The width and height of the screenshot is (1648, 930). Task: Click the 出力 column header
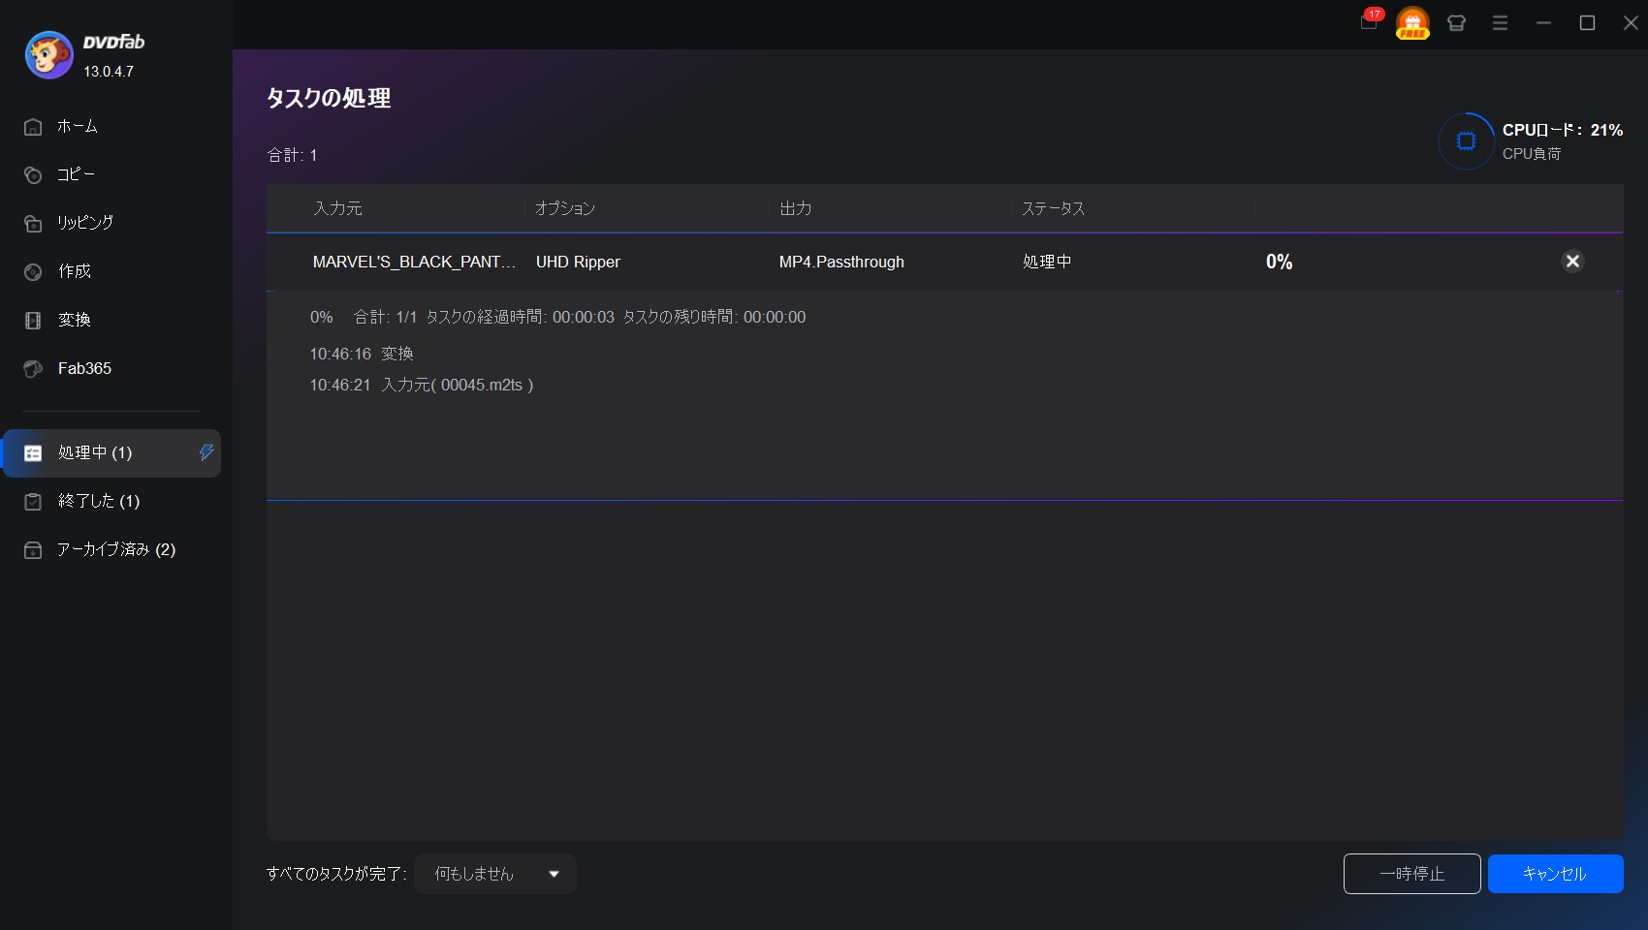point(795,208)
